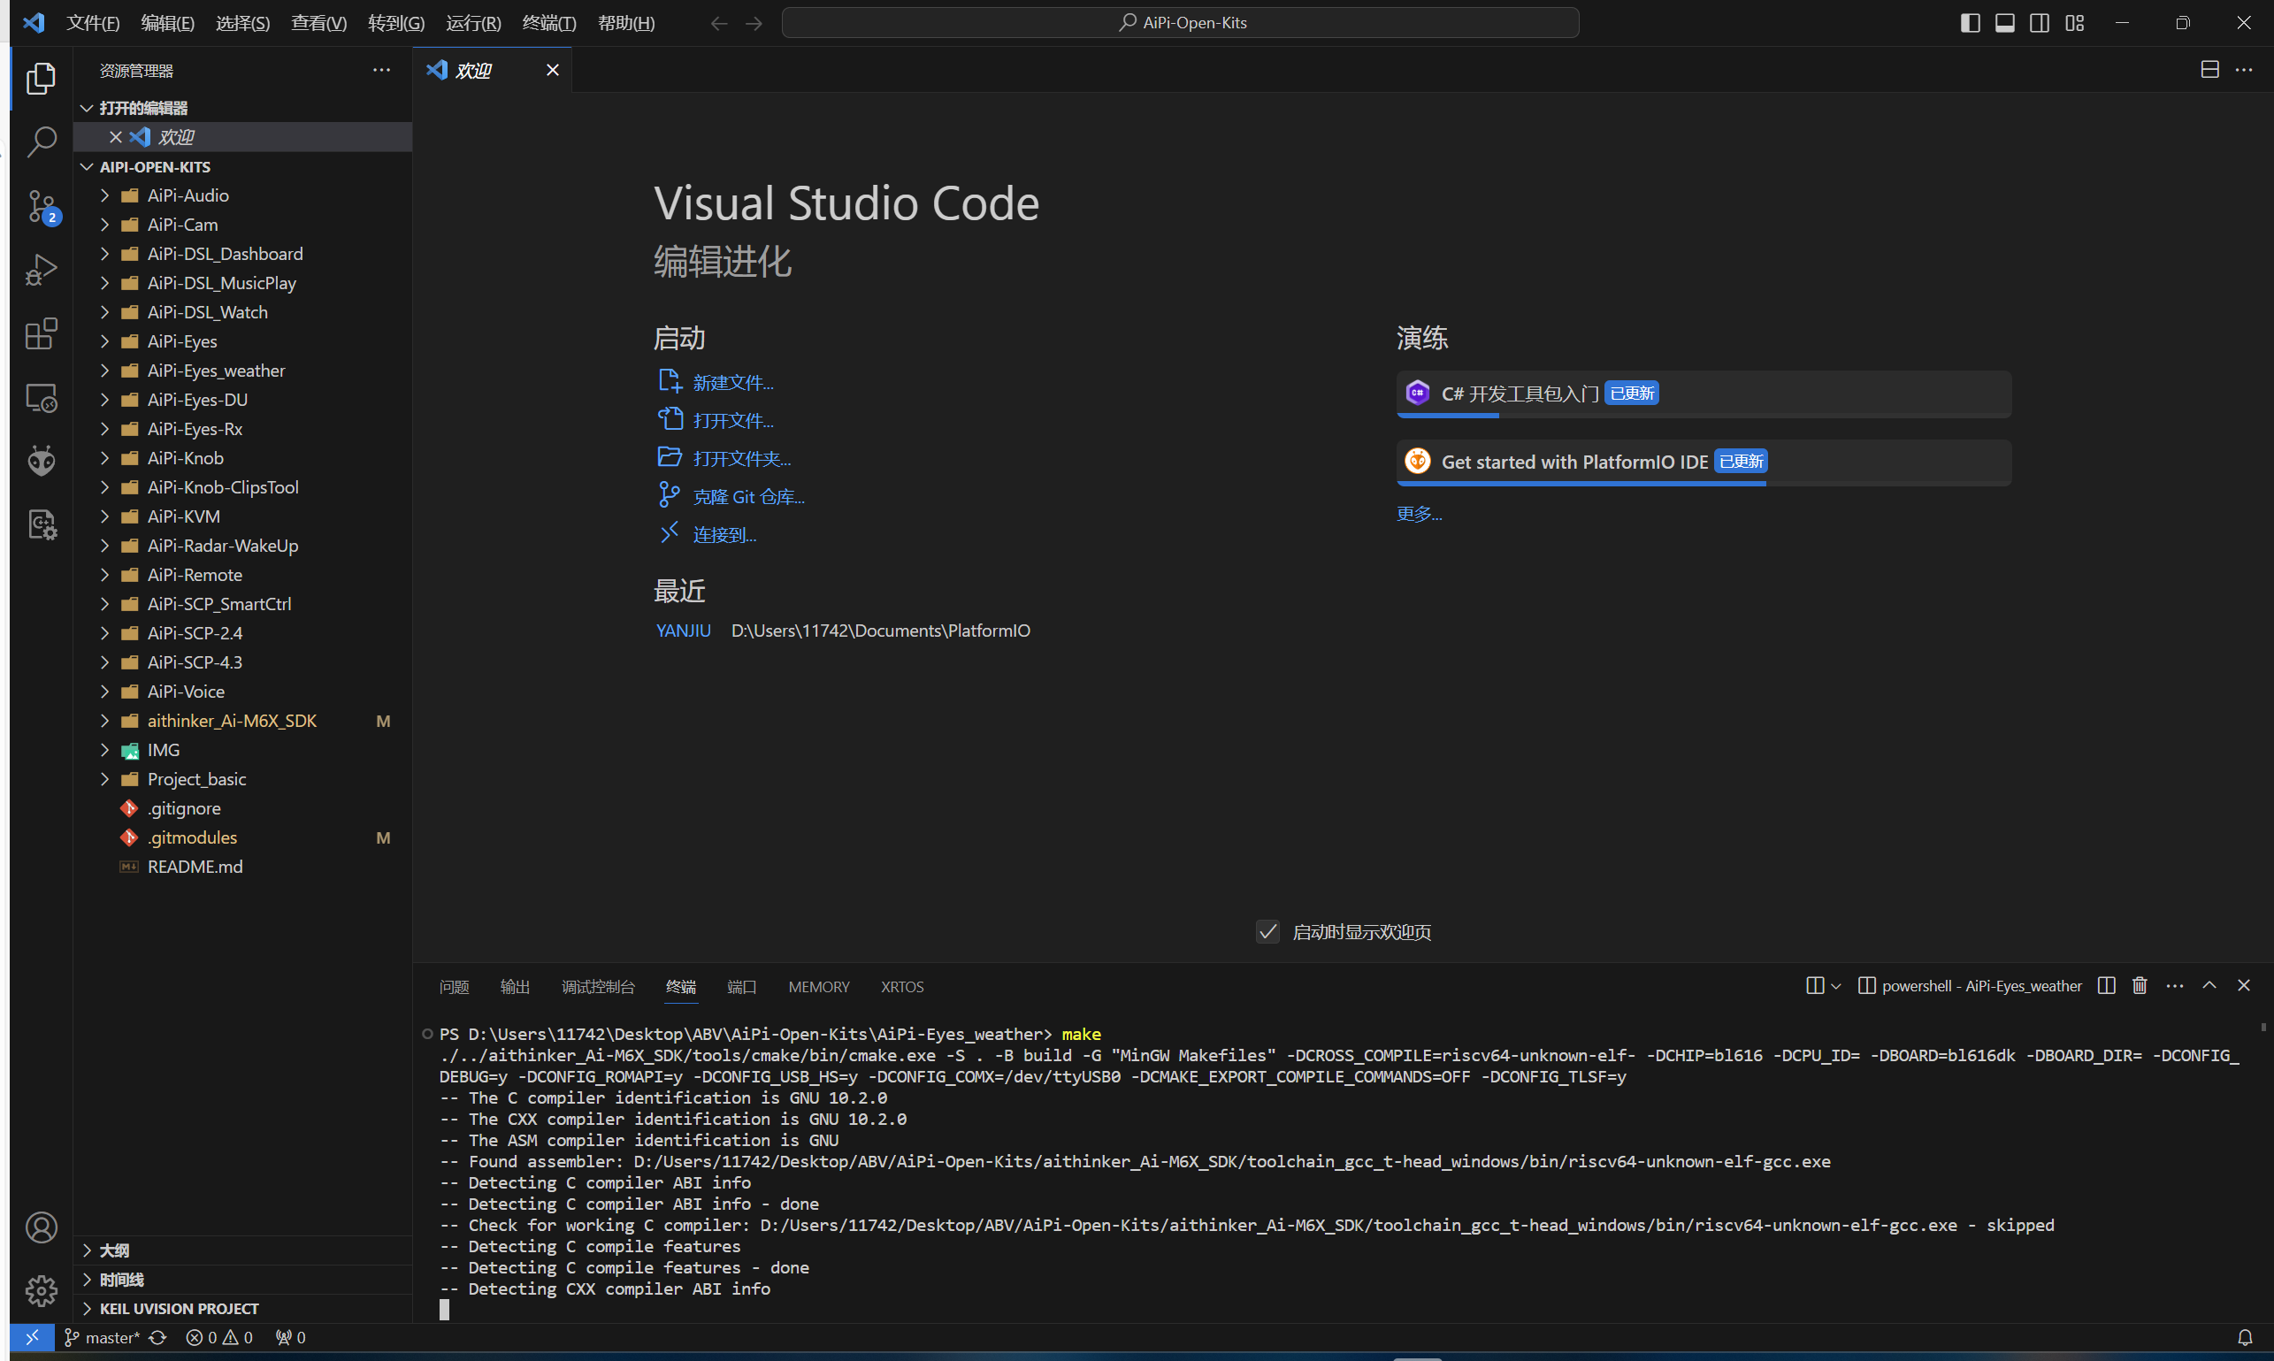Open the 文件(F) menu
This screenshot has width=2274, height=1361.
pyautogui.click(x=93, y=23)
